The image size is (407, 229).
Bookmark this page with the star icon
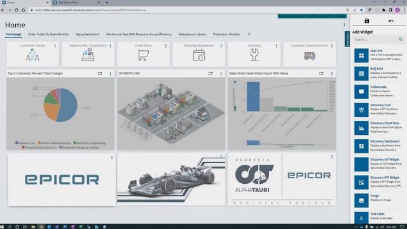(361, 10)
